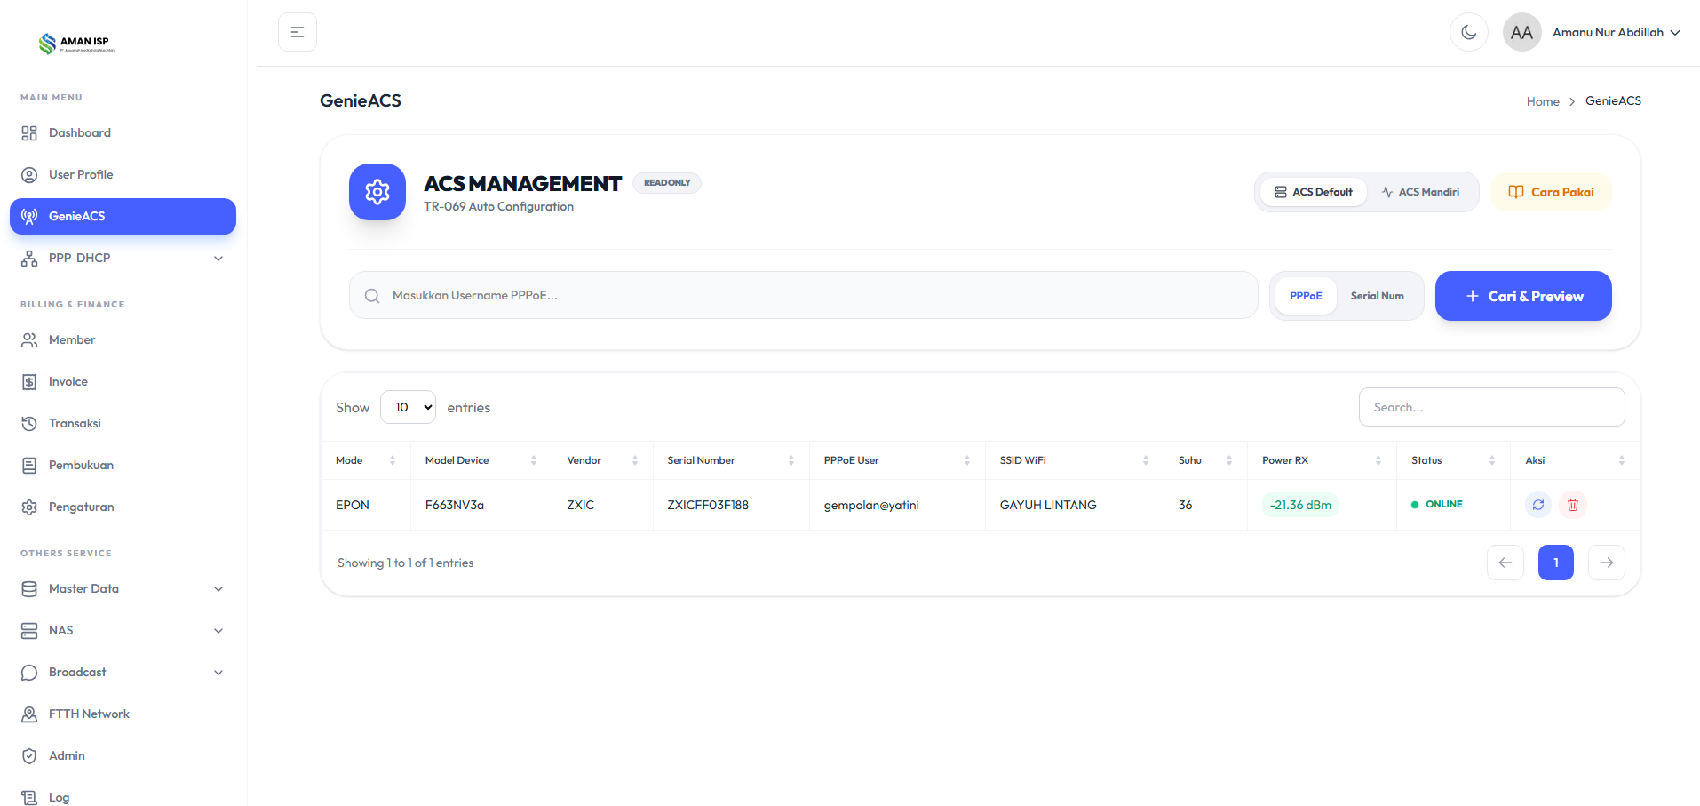Sort by Power RX column

coord(1323,460)
